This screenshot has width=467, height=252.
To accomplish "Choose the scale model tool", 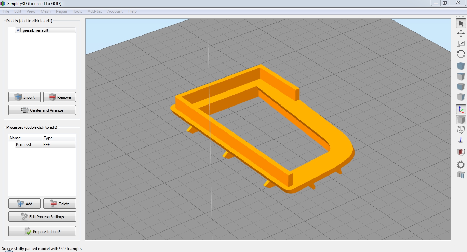I will pyautogui.click(x=461, y=44).
